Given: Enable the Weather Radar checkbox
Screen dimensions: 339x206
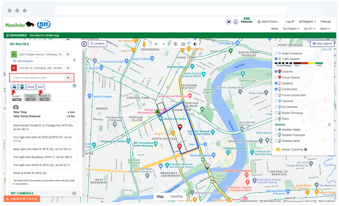Looking at the screenshot, I should click(x=276, y=130).
